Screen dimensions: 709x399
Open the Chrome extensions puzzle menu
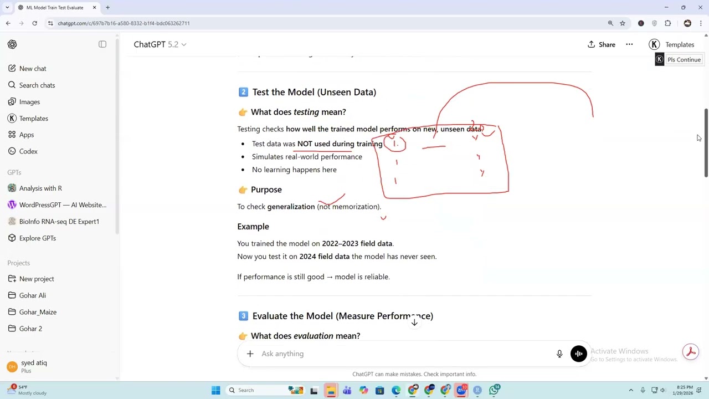click(x=667, y=23)
